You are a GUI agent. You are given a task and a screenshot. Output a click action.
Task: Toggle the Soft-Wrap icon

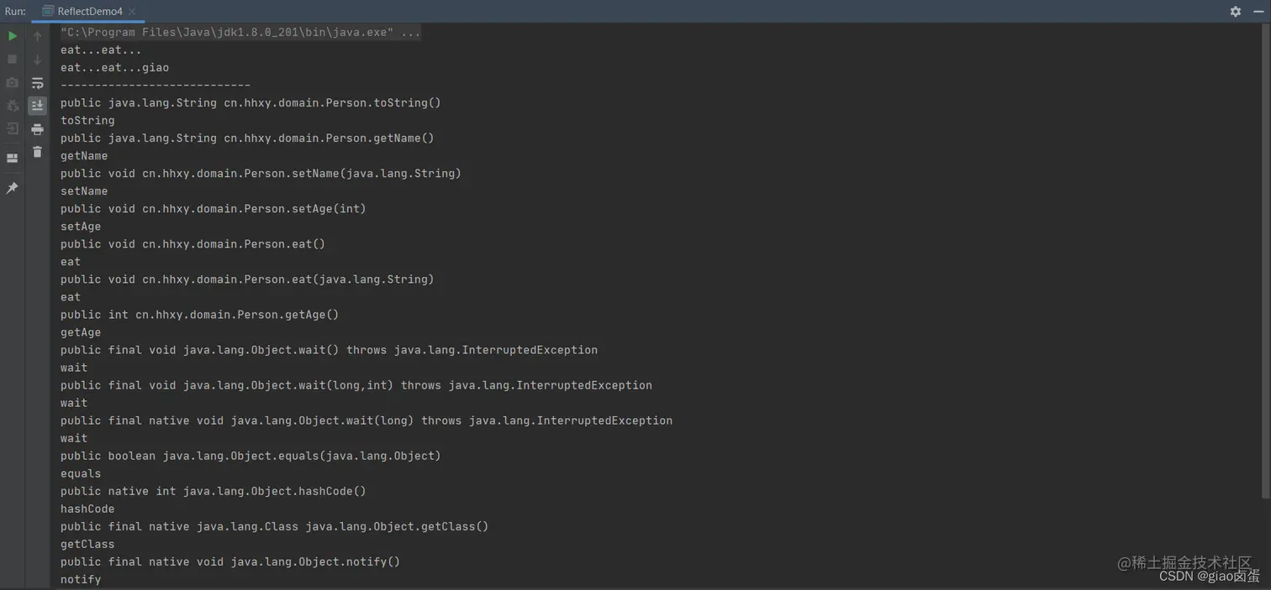click(37, 83)
